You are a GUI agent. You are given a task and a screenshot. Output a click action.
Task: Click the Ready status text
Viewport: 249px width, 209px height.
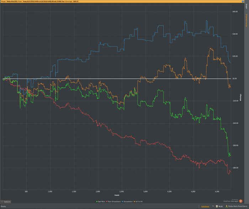click(x=3, y=207)
